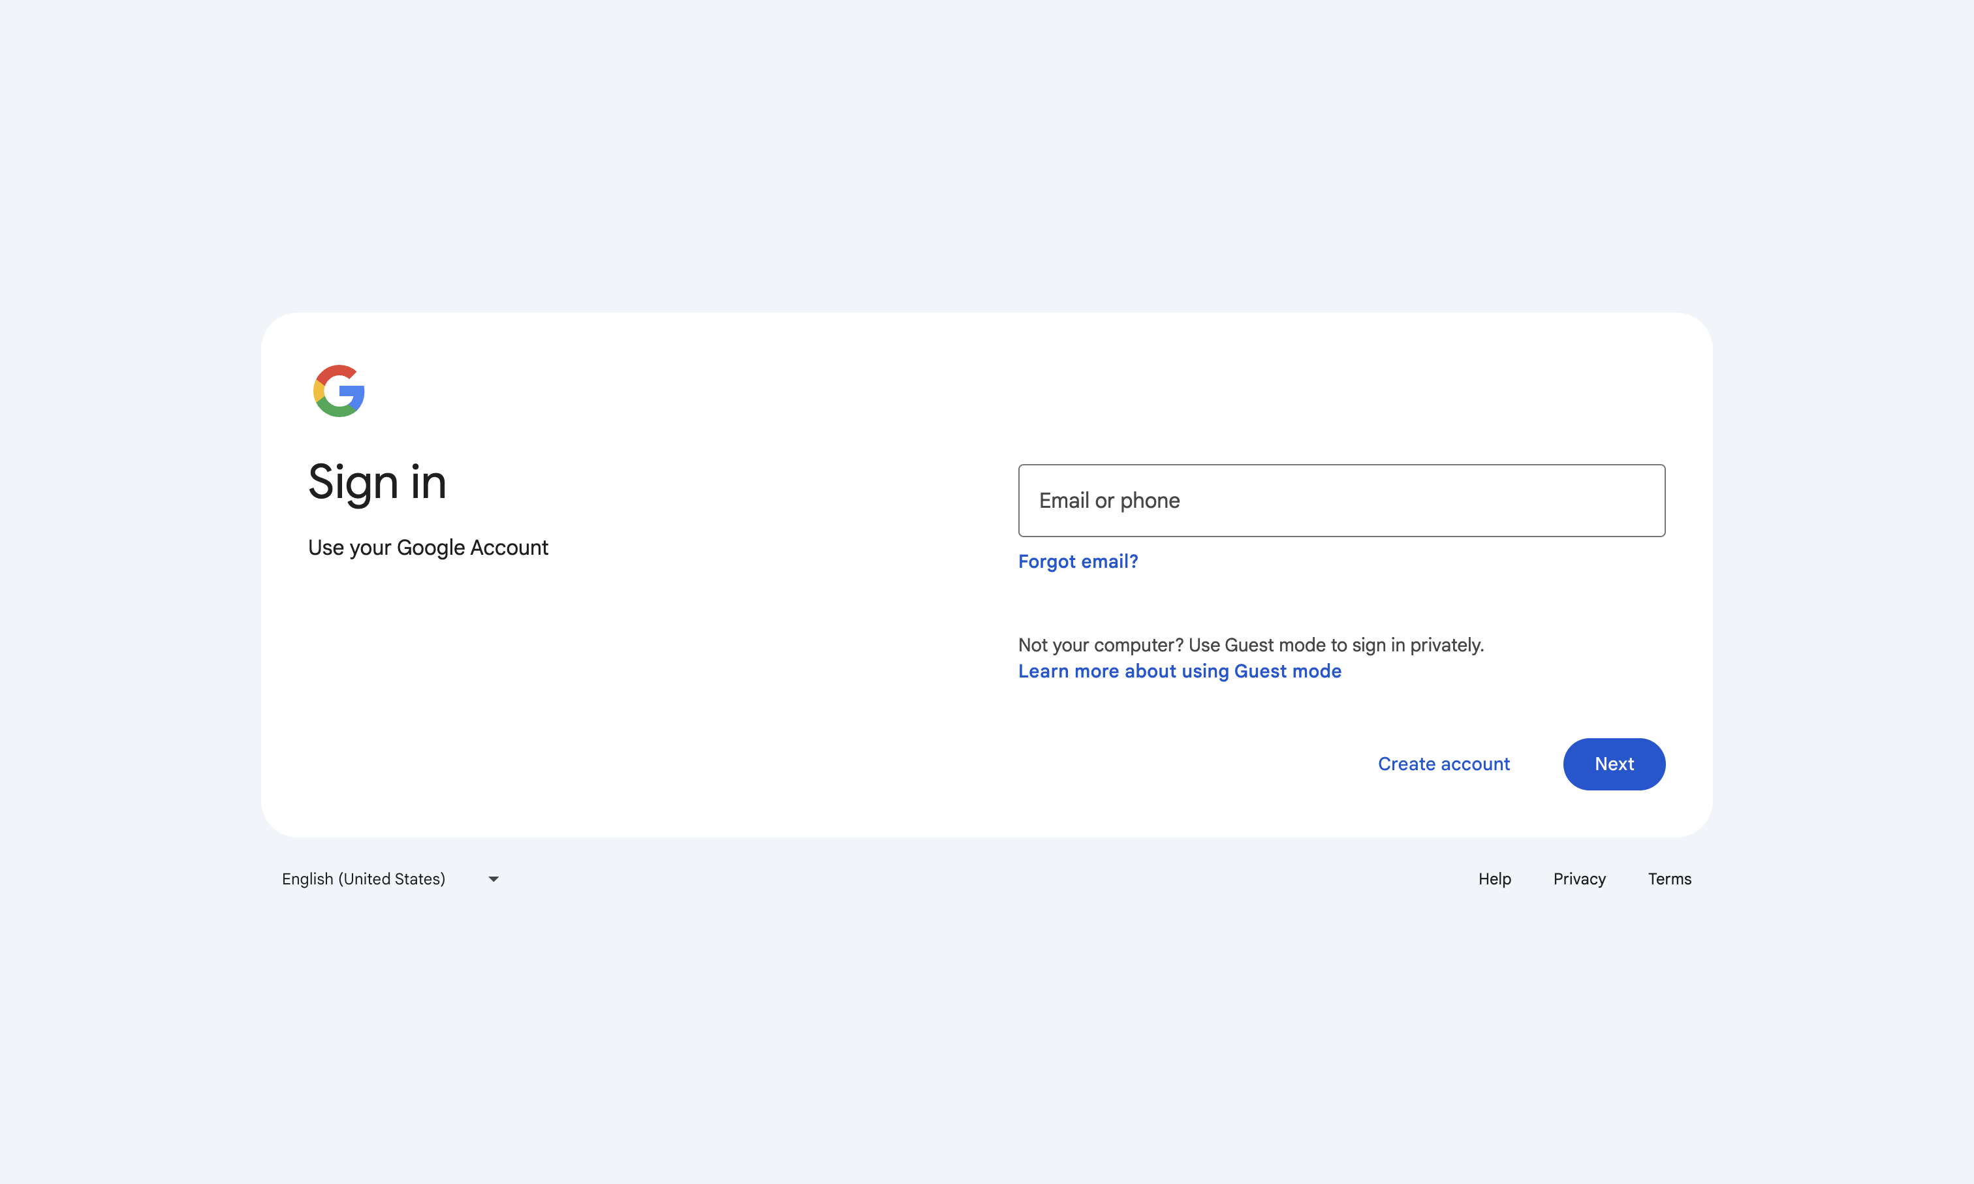This screenshot has height=1184, width=1974.
Task: Select the Create account button
Action: click(x=1443, y=764)
